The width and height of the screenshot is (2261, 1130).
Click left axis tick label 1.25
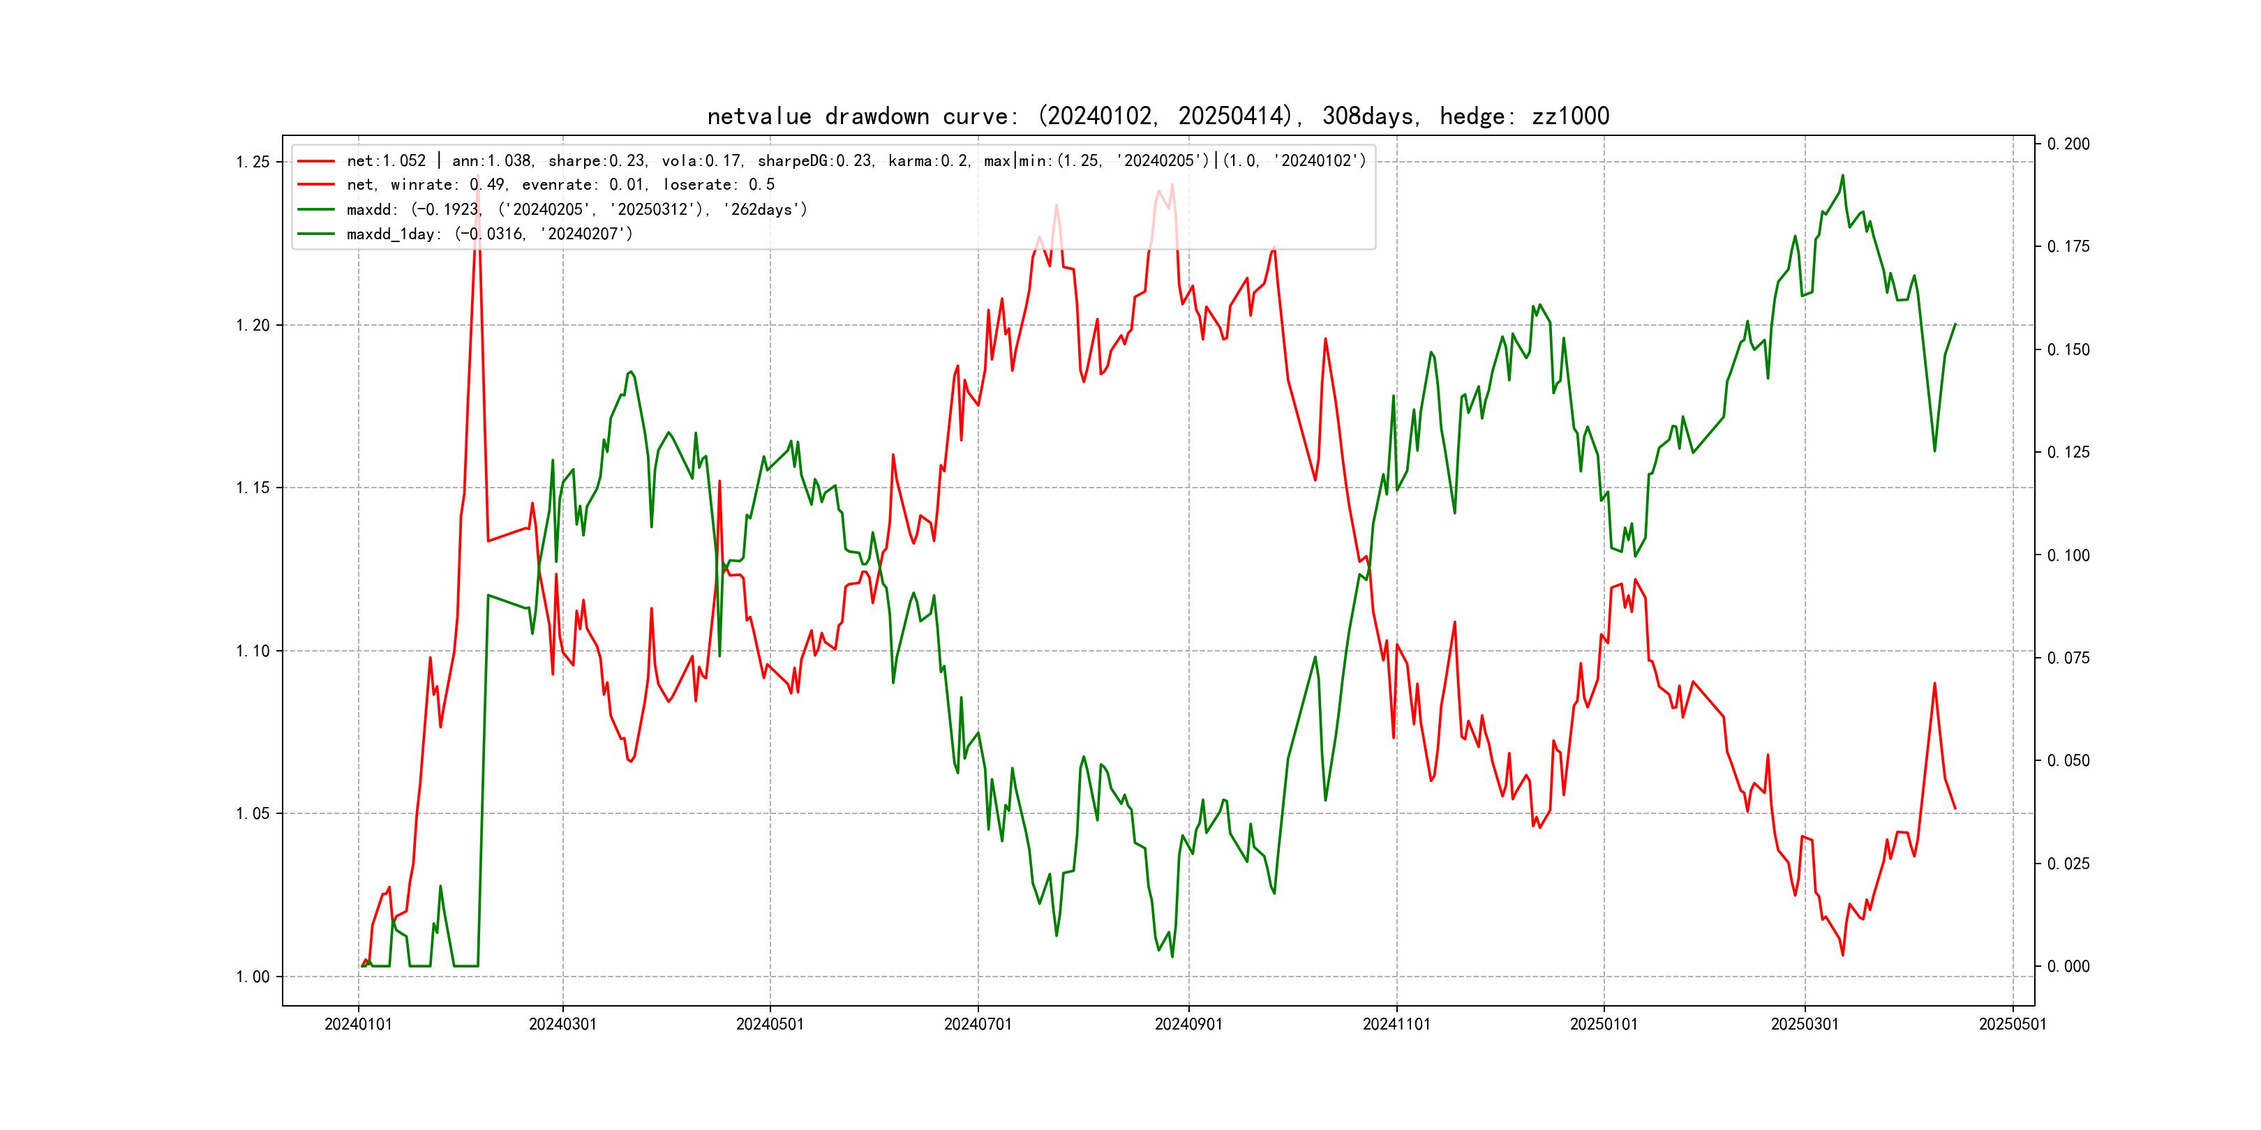[x=253, y=163]
